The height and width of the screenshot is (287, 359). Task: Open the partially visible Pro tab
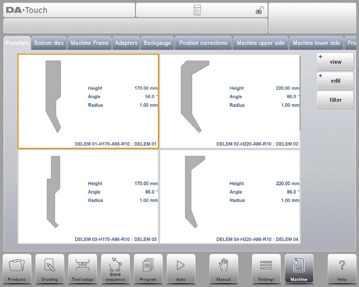pyautogui.click(x=351, y=43)
